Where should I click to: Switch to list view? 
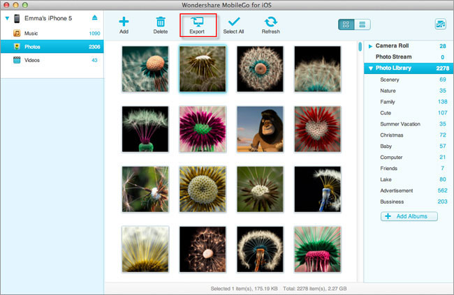click(x=363, y=24)
